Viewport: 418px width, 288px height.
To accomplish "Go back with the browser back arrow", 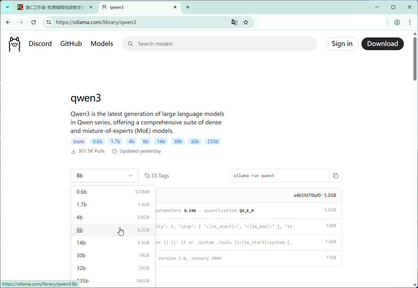I will point(8,22).
